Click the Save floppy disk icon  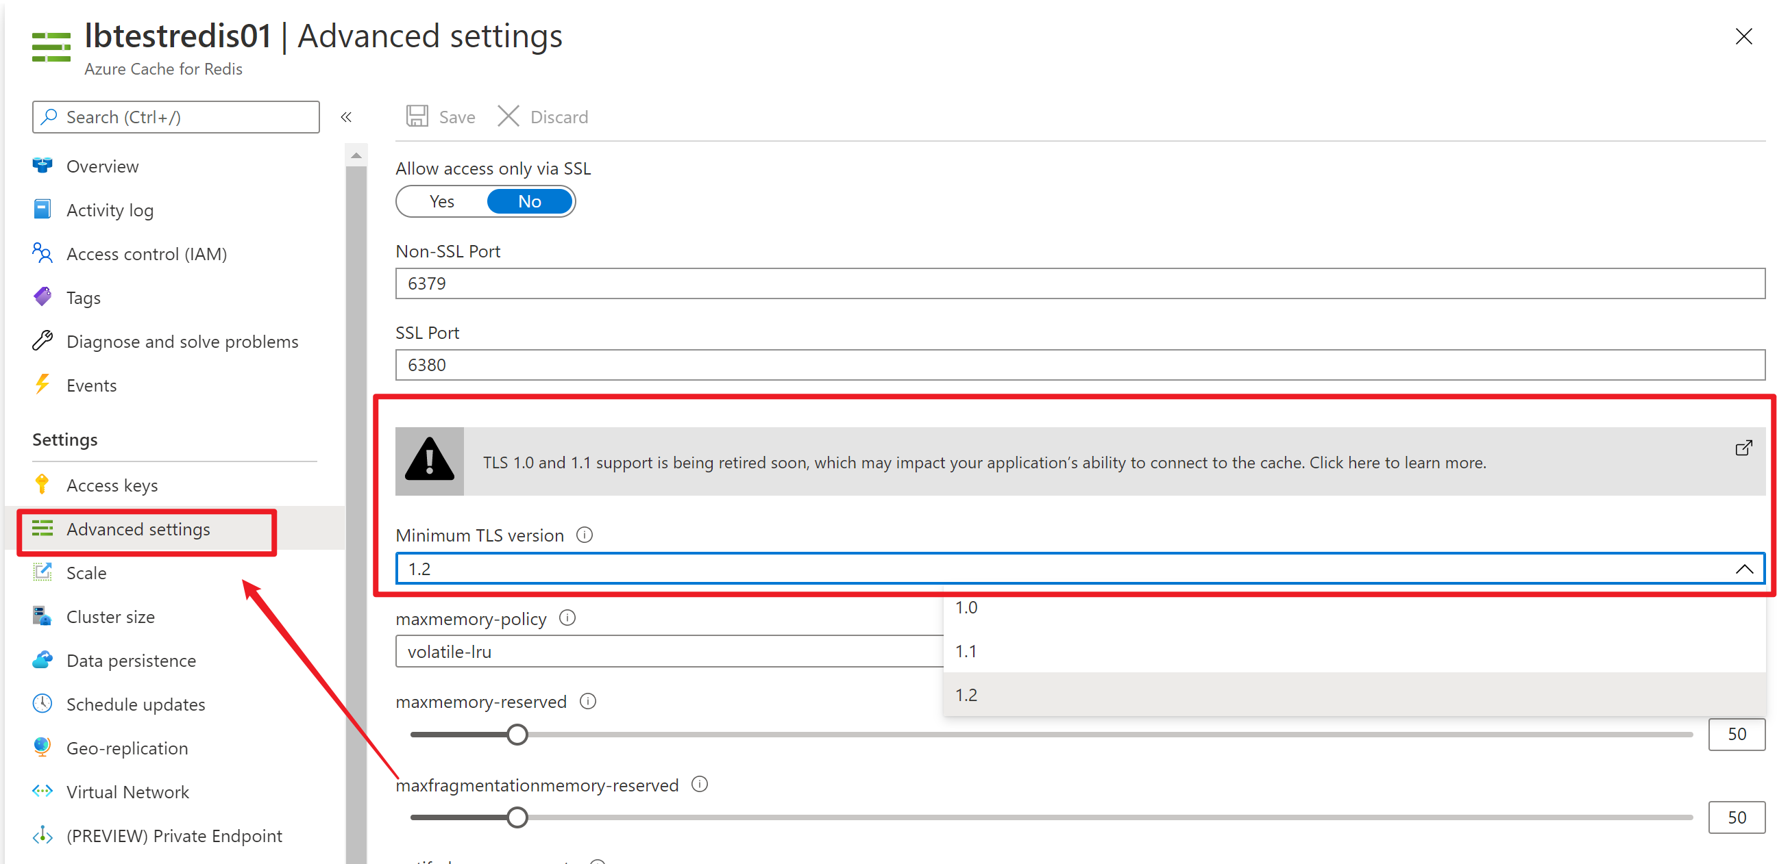pyautogui.click(x=417, y=116)
